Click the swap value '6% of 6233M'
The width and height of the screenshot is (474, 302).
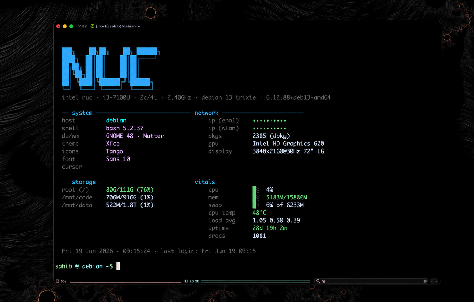pyautogui.click(x=285, y=205)
